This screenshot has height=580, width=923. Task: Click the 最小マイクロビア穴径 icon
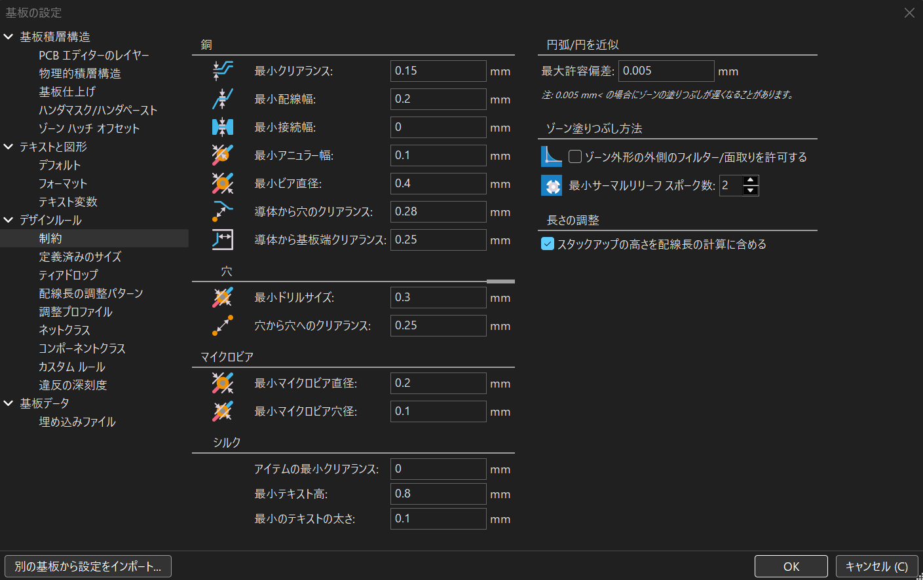[x=223, y=411]
